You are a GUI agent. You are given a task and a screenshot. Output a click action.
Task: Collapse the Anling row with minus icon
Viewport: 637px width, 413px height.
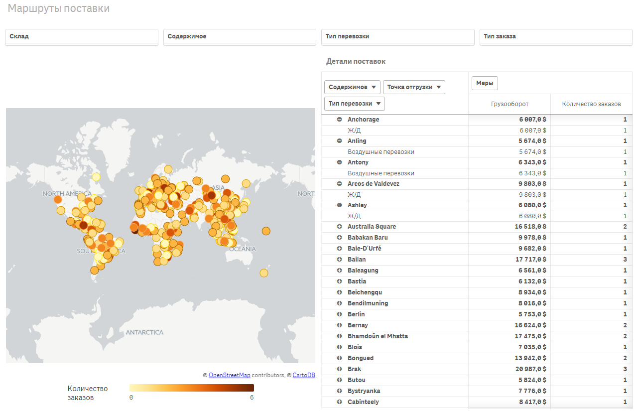coord(340,141)
